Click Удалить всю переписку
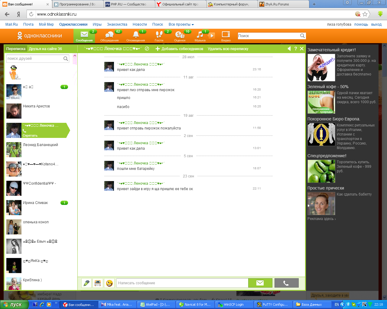The width and height of the screenshot is (387, 309). [x=228, y=49]
